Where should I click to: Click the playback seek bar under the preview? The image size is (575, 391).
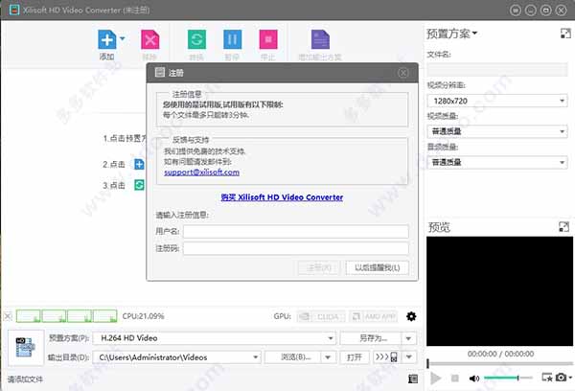click(x=500, y=363)
